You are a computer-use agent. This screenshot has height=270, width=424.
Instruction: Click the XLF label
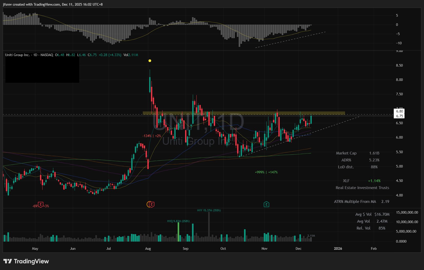(x=346, y=181)
